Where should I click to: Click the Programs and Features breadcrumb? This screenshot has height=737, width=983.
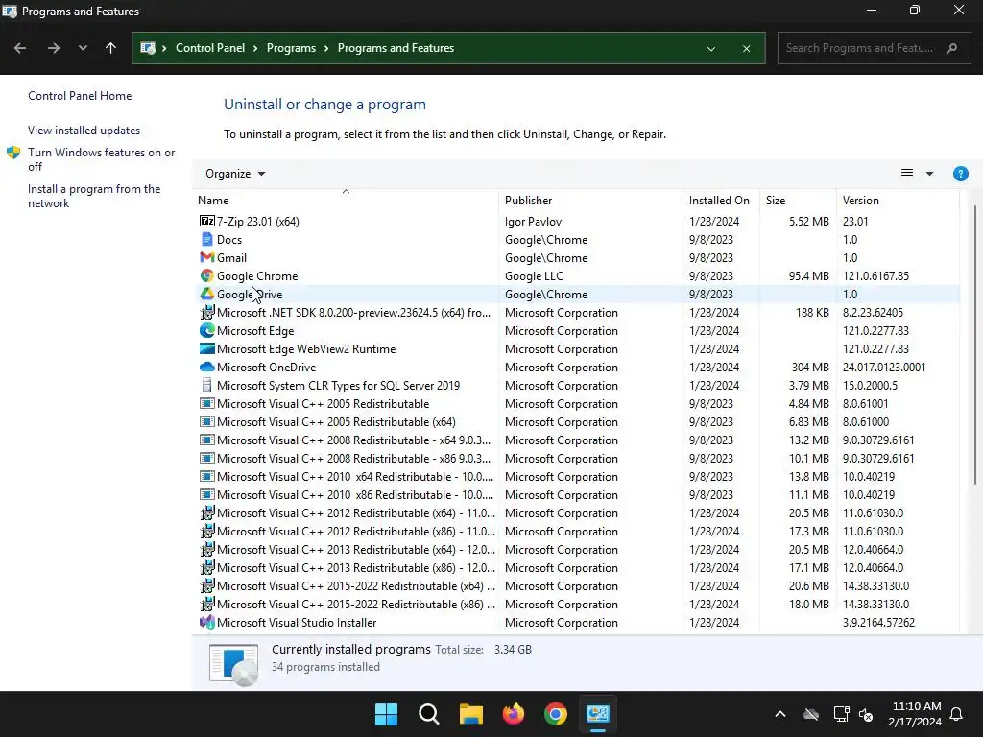(x=396, y=48)
